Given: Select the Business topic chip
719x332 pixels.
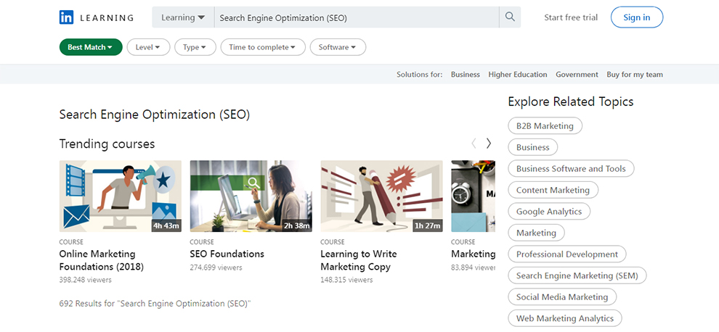Looking at the screenshot, I should pyautogui.click(x=533, y=147).
